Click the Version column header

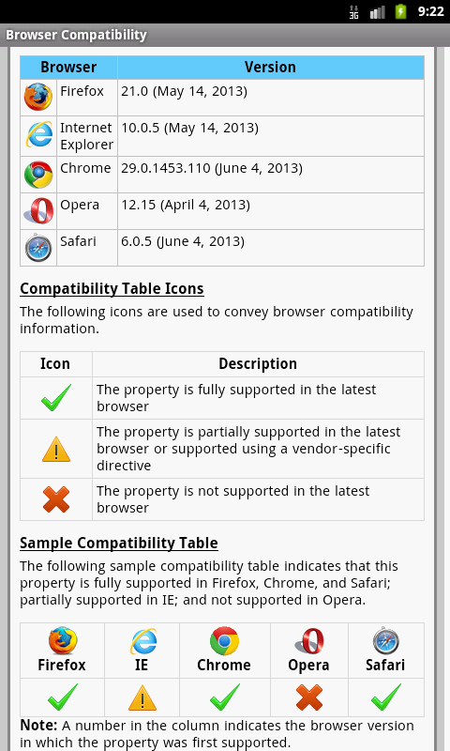(x=271, y=67)
